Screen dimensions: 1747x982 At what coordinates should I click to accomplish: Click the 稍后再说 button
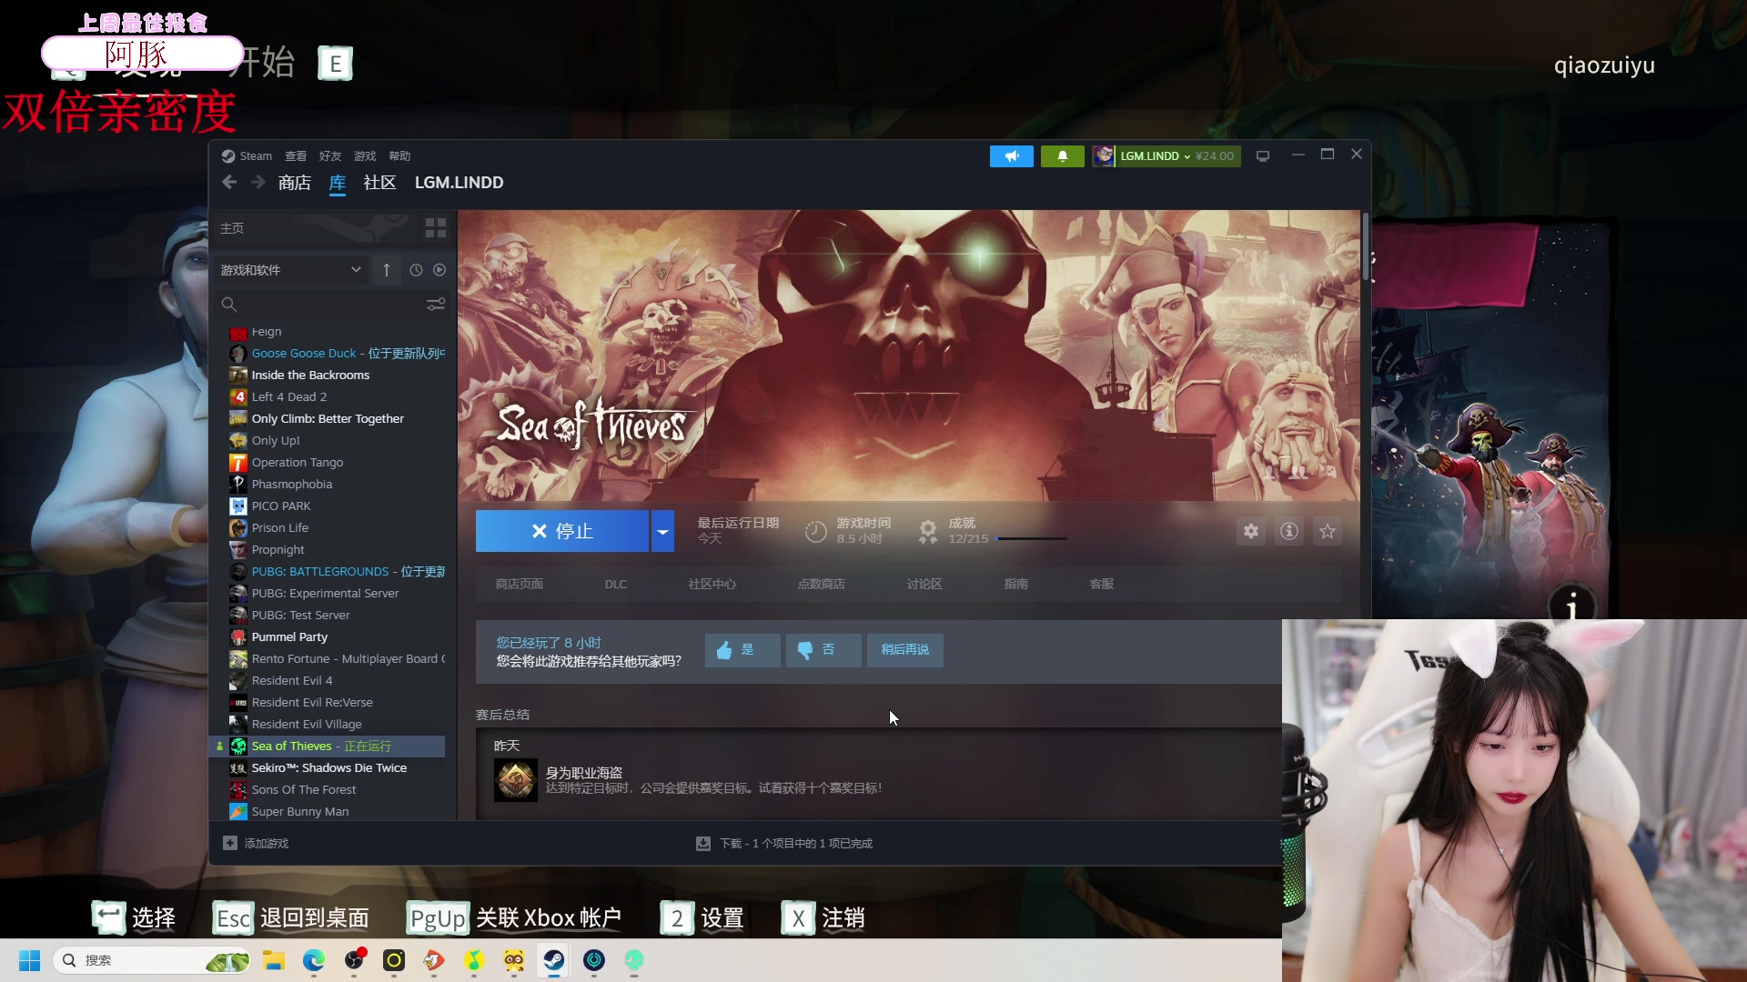(x=905, y=650)
